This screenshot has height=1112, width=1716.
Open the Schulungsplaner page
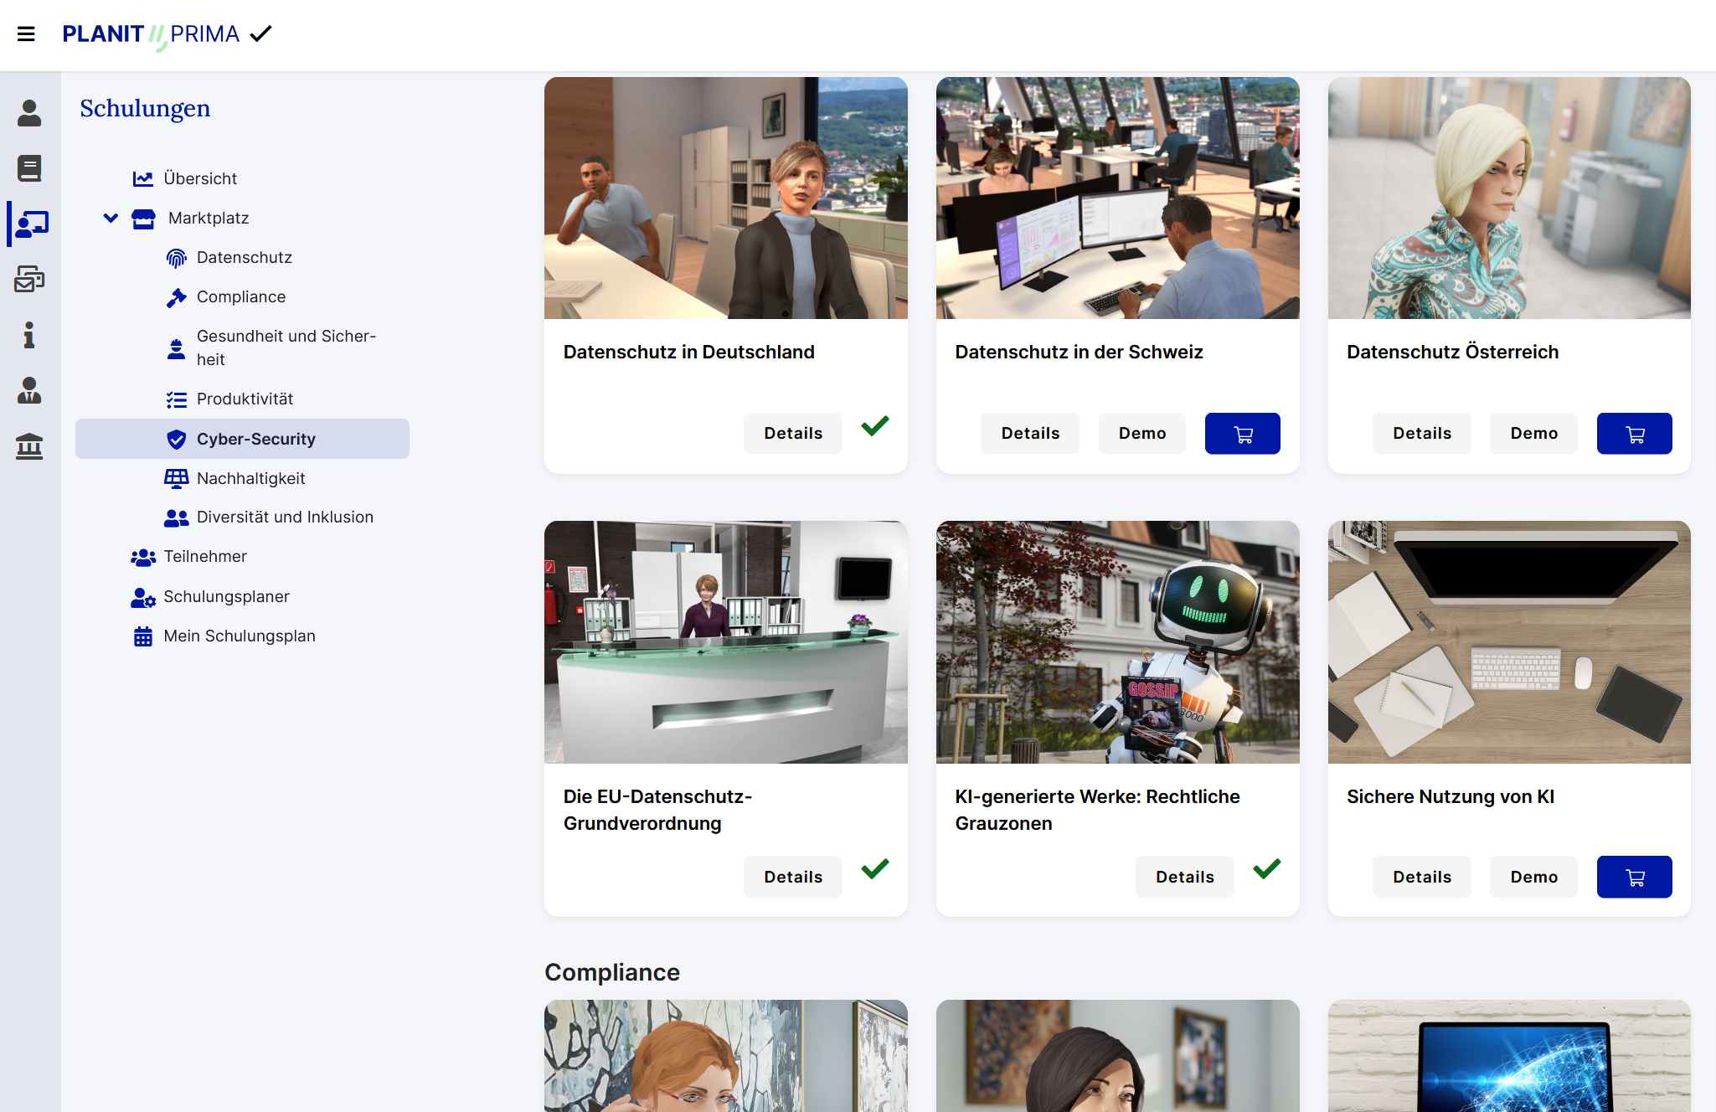click(226, 596)
